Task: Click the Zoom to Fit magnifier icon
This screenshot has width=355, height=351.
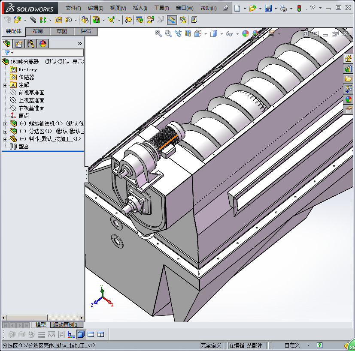Action: [x=158, y=33]
